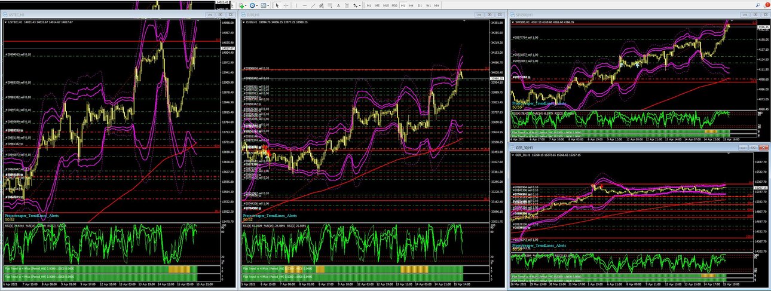Click Projectreaper_TrendLines_Alerts label in GER_30 chart

point(540,246)
